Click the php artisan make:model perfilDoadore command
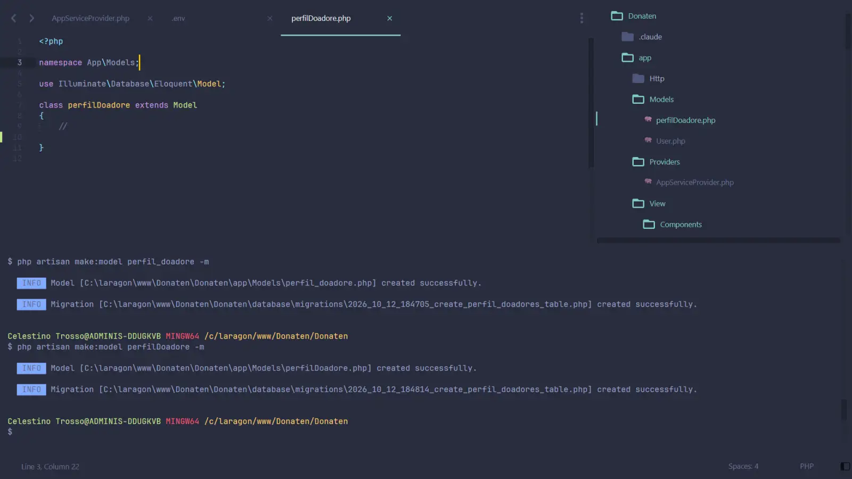This screenshot has height=479, width=852. click(x=110, y=347)
